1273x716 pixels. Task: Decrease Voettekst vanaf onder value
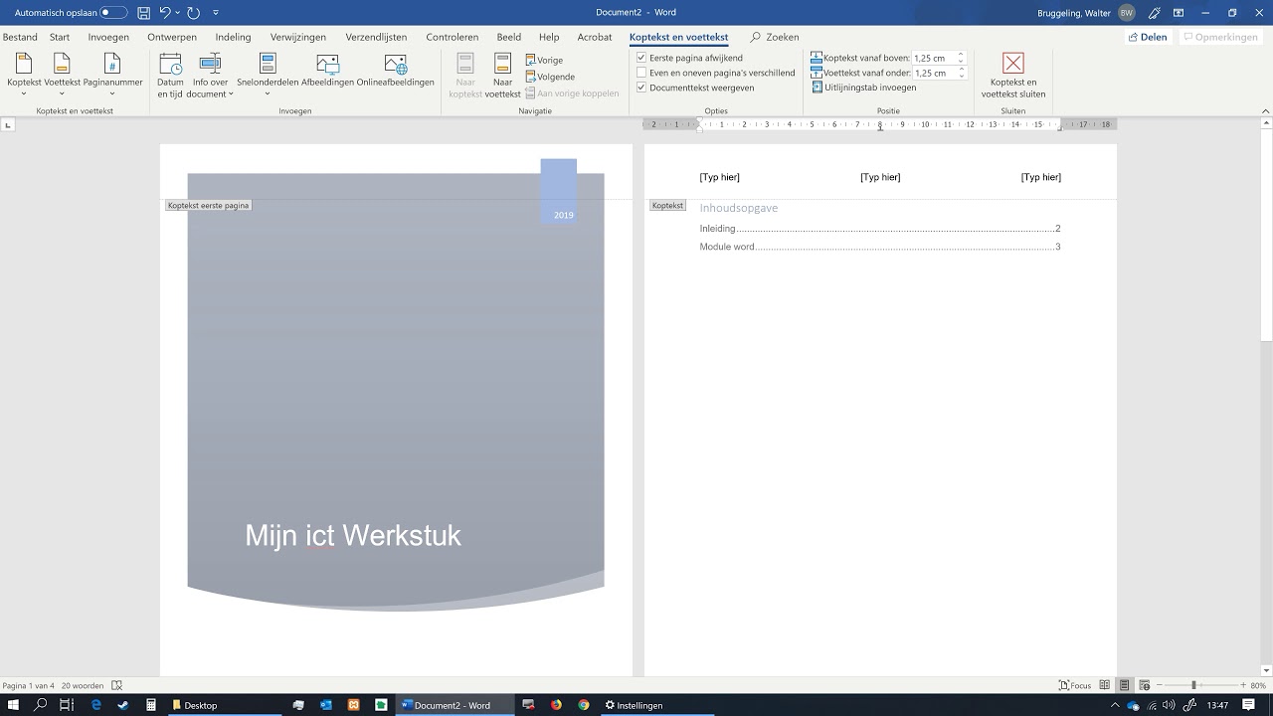tap(961, 76)
